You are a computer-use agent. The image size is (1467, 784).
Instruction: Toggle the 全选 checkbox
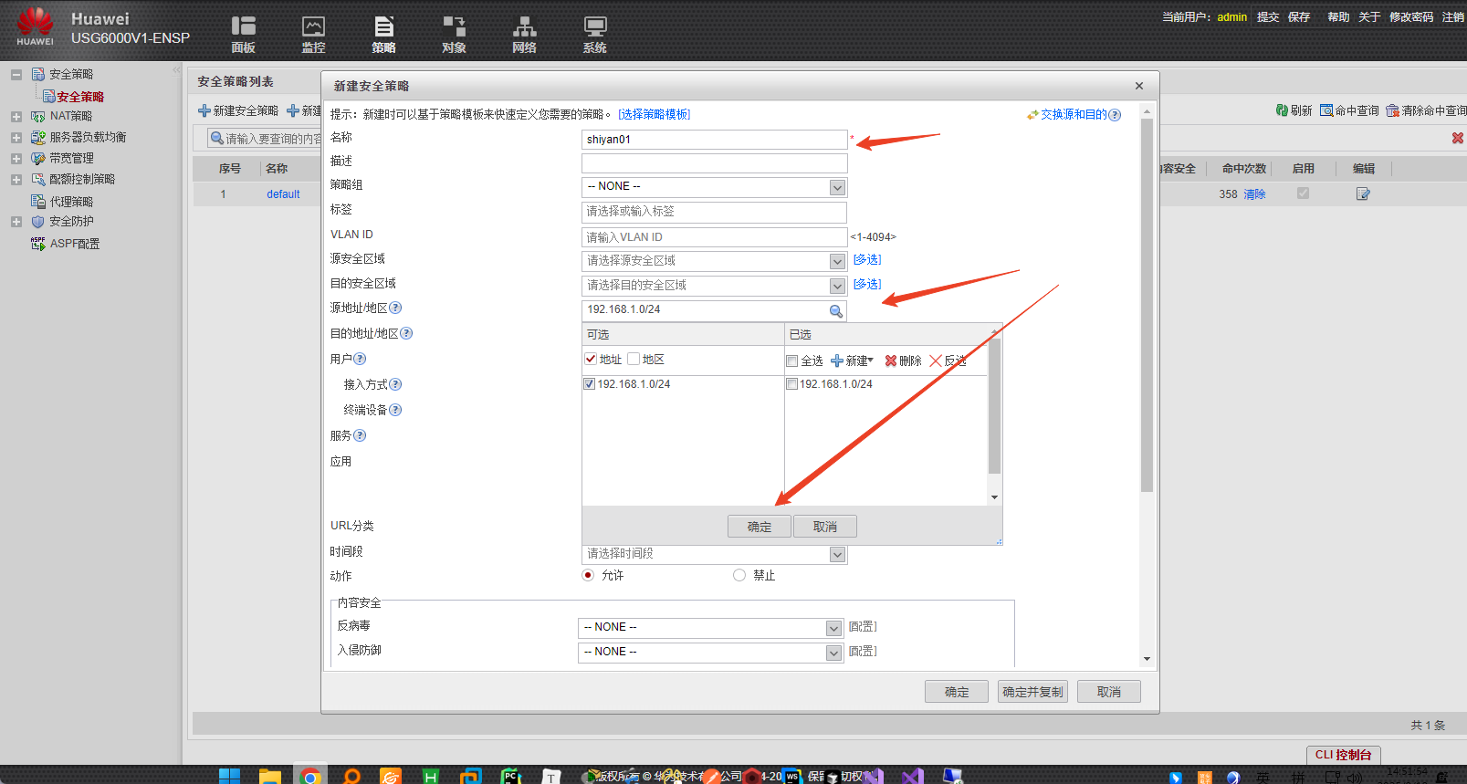point(792,361)
